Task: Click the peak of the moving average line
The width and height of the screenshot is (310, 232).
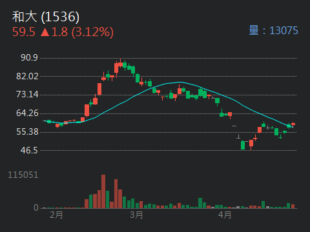Action: (x=180, y=82)
